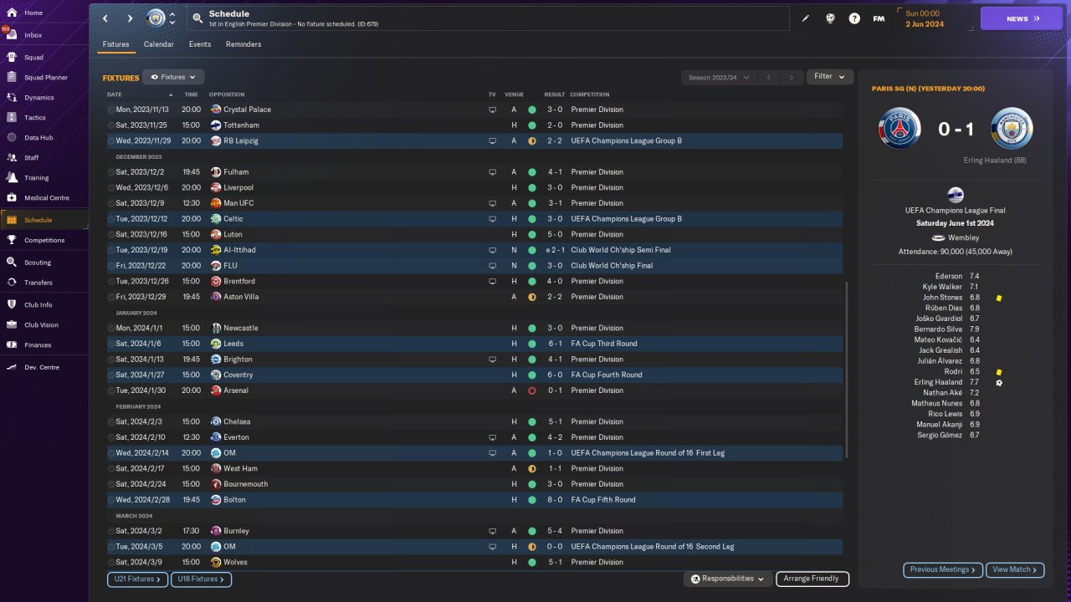
Task: Select the circle marker beside the Newcastle fixture
Action: [111, 329]
